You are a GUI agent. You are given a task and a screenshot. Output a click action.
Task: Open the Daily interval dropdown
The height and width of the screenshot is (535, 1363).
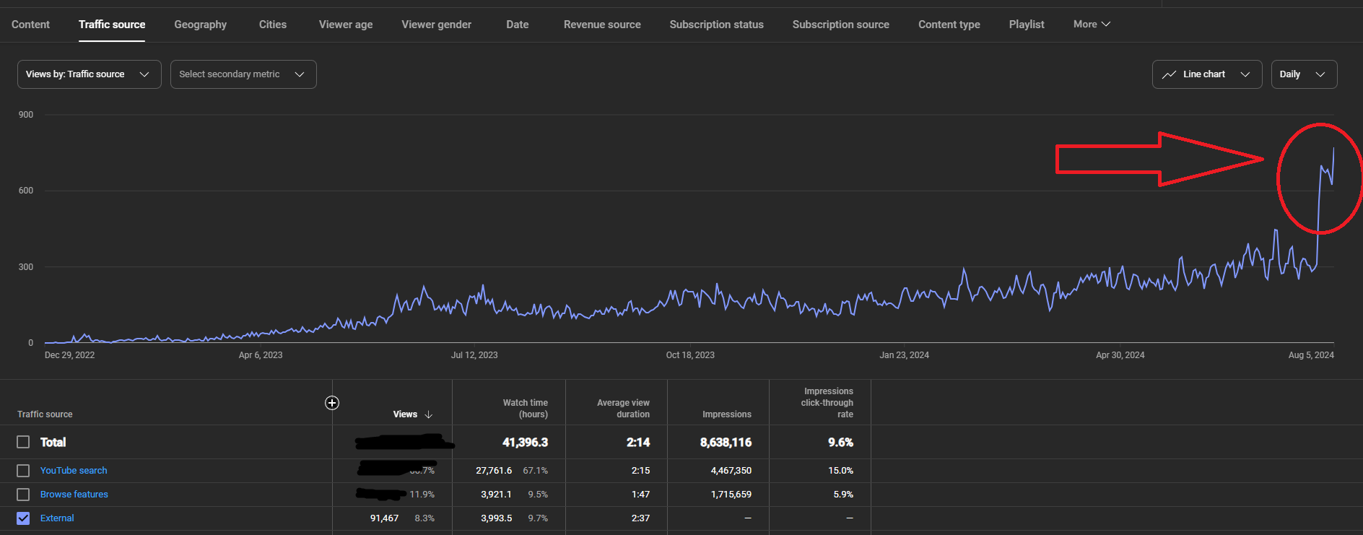tap(1304, 74)
